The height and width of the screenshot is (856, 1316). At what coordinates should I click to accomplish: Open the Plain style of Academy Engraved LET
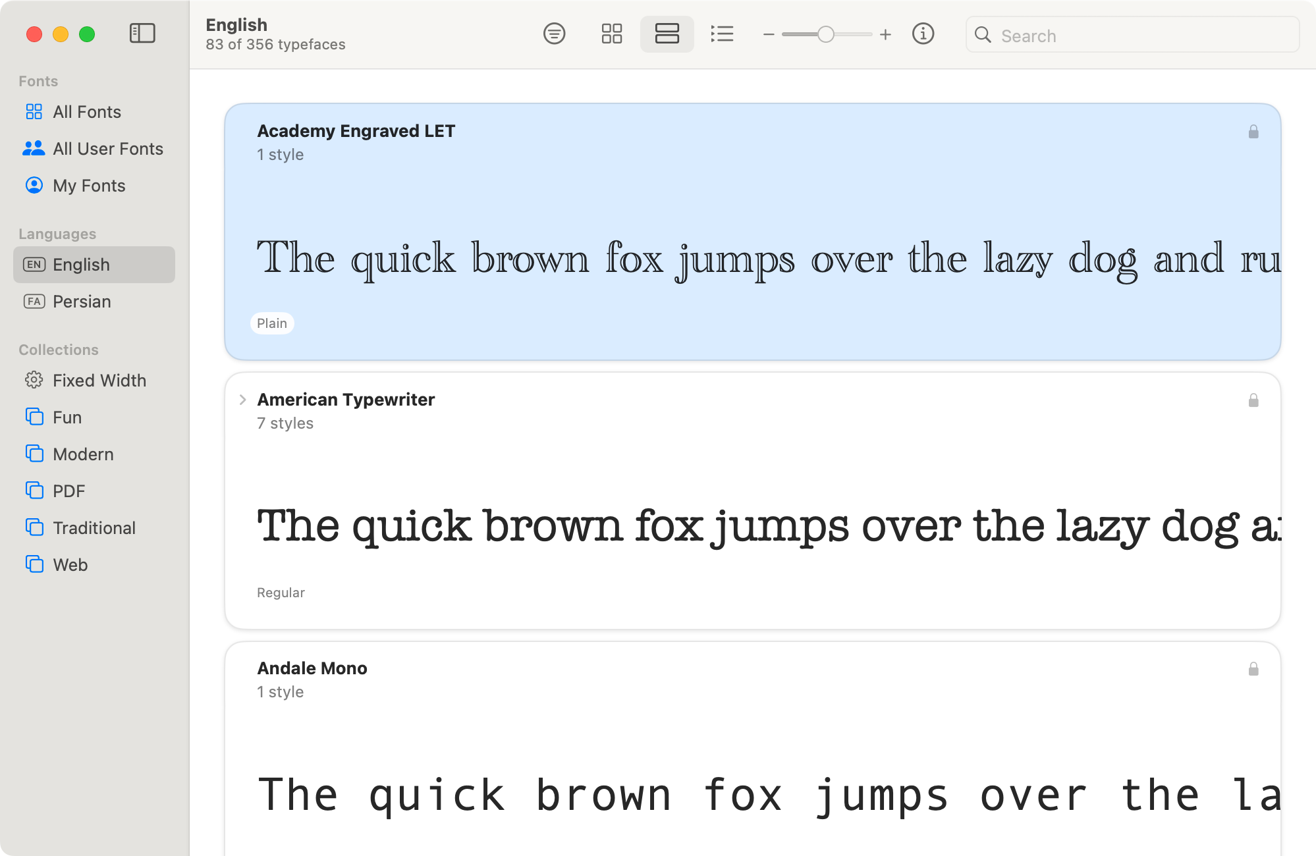[x=272, y=323]
